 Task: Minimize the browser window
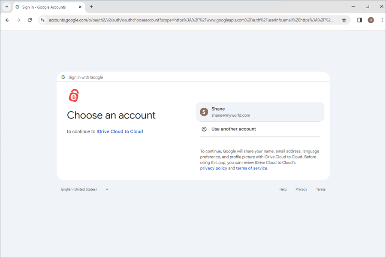point(353,6)
